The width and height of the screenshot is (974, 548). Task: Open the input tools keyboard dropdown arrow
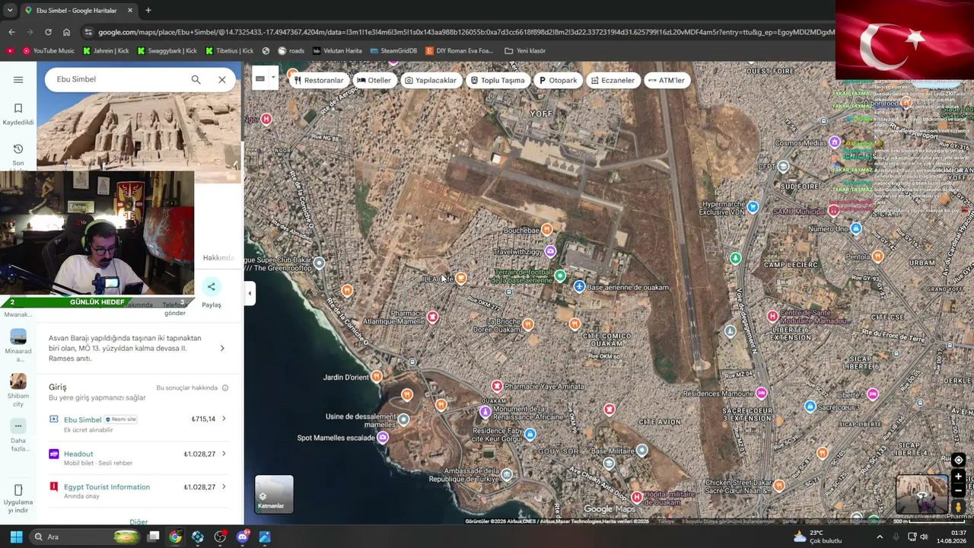pos(273,78)
